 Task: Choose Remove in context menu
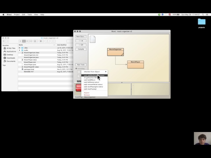[x=94, y=95]
